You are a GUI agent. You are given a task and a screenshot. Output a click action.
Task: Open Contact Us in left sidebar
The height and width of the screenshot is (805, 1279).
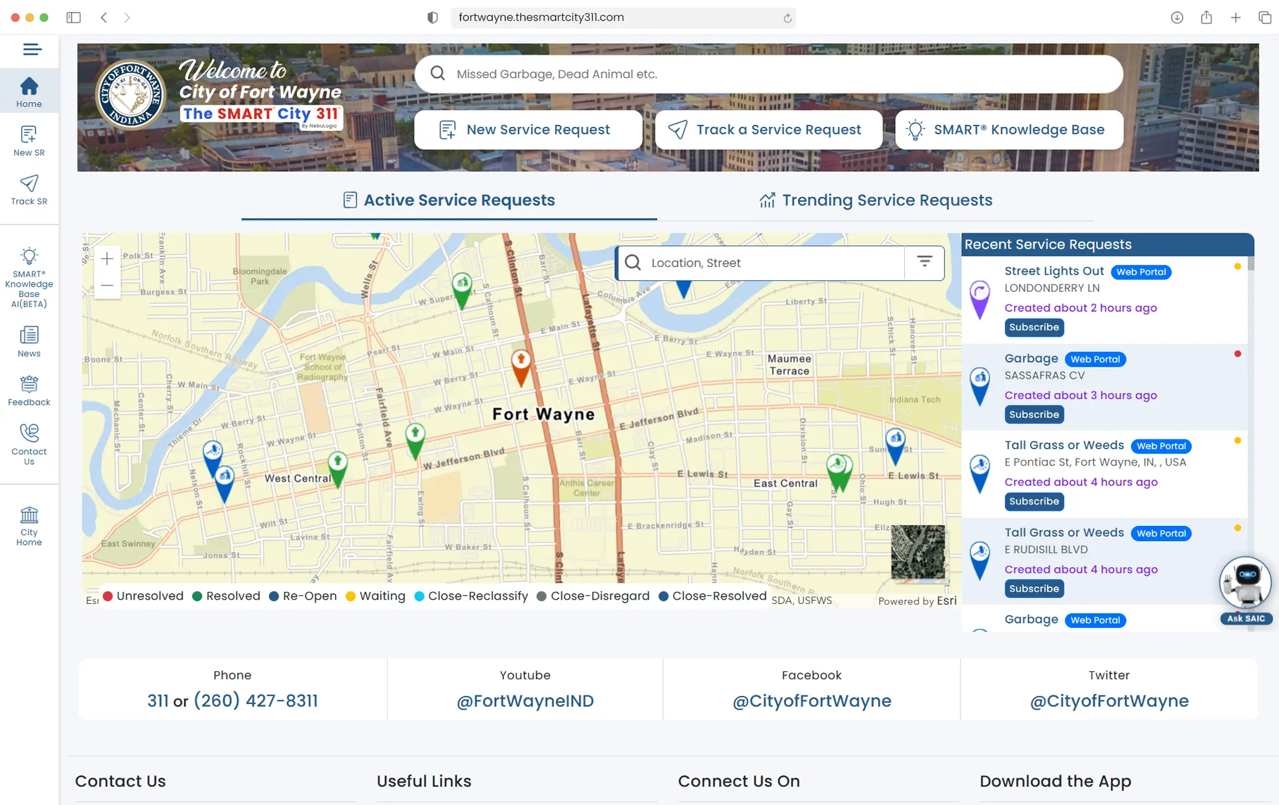[29, 444]
